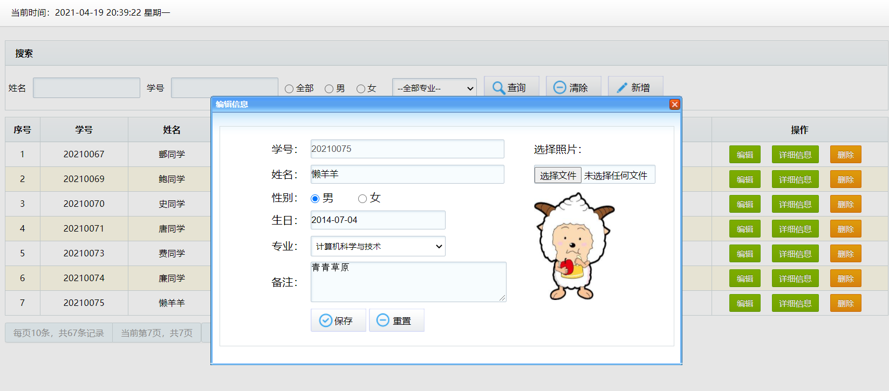Screen dimensions: 889x391
Task: Click the name cell 费同学
Action: coord(172,254)
